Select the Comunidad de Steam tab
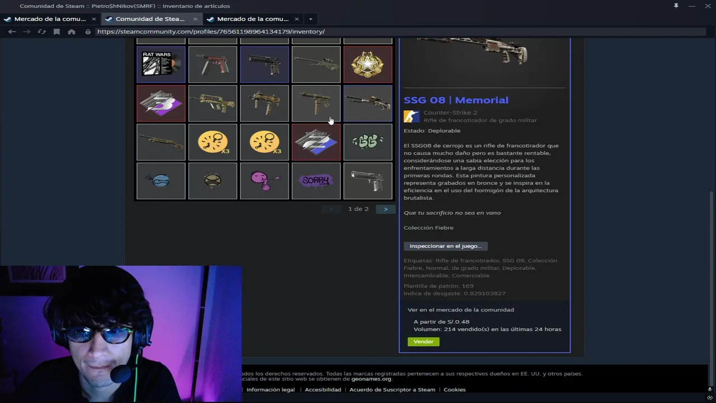The width and height of the screenshot is (716, 403). pos(150,19)
